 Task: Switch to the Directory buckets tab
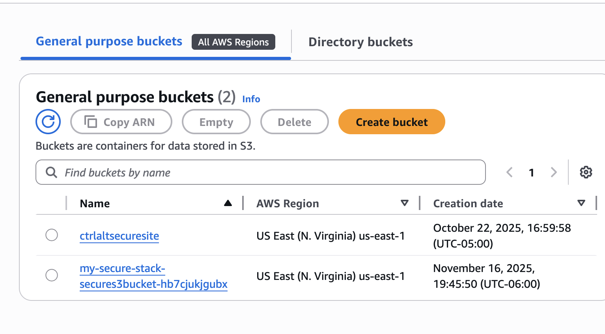tap(360, 42)
